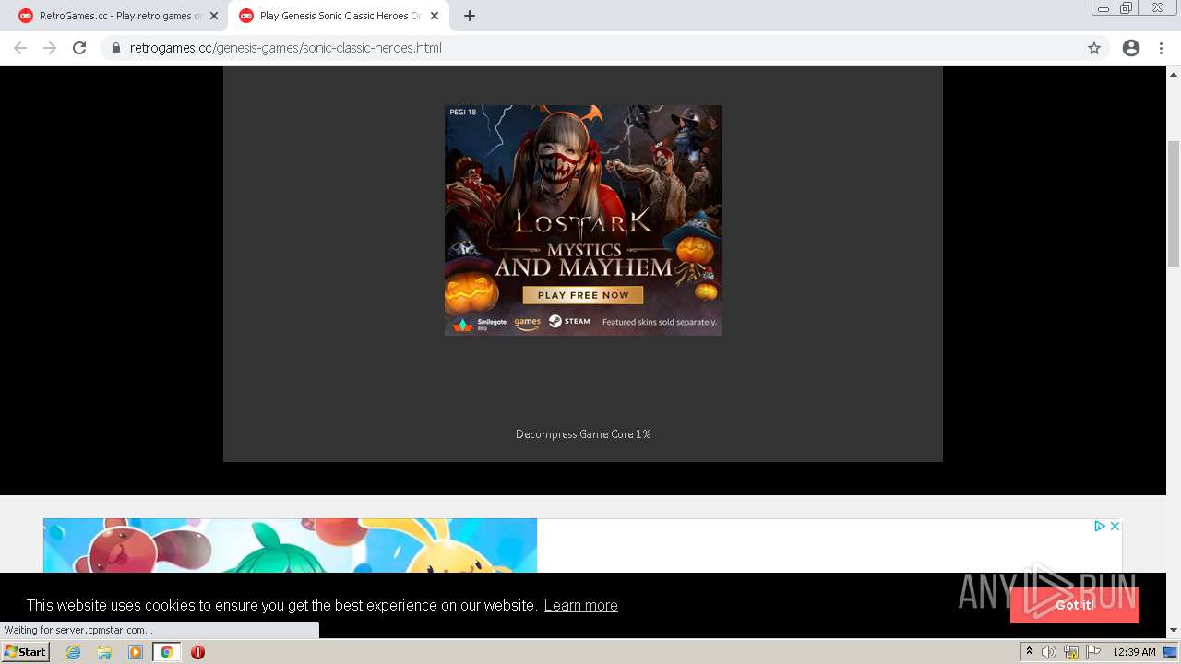The image size is (1181, 664).
Task: Open the Chrome three-dot menu
Action: (1162, 48)
